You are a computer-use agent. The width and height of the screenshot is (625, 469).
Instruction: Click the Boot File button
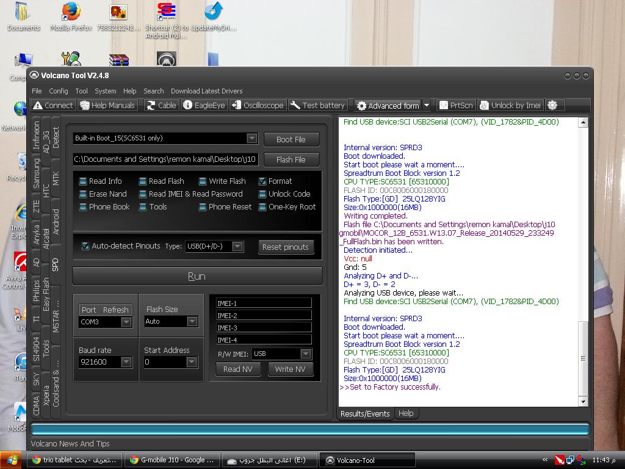pos(291,140)
